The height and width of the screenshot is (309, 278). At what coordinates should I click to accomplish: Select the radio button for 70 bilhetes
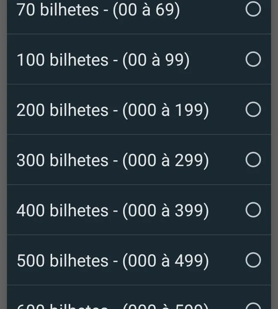pyautogui.click(x=253, y=9)
